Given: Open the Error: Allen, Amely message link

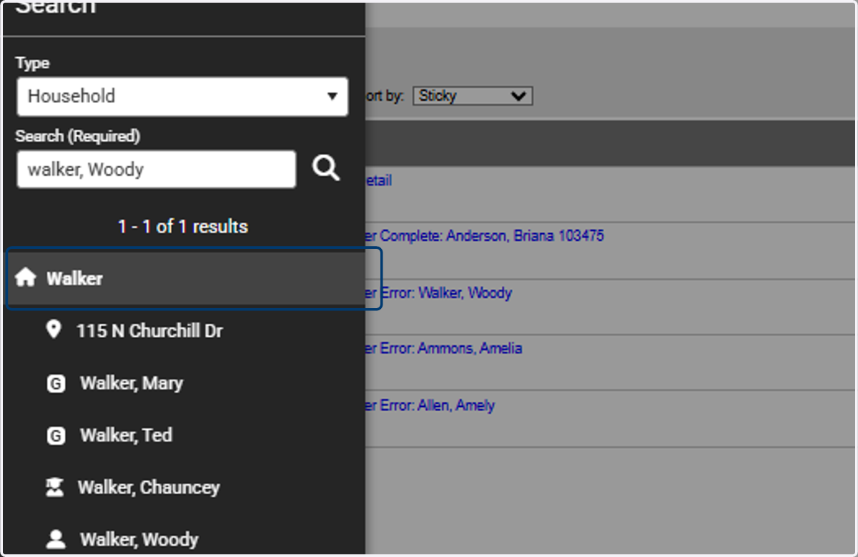Looking at the screenshot, I should coord(430,405).
